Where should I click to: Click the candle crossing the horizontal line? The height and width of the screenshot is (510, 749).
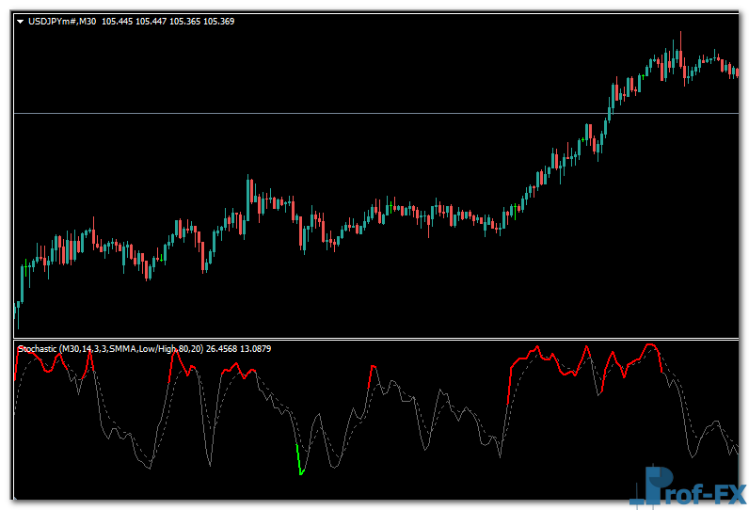[x=608, y=113]
